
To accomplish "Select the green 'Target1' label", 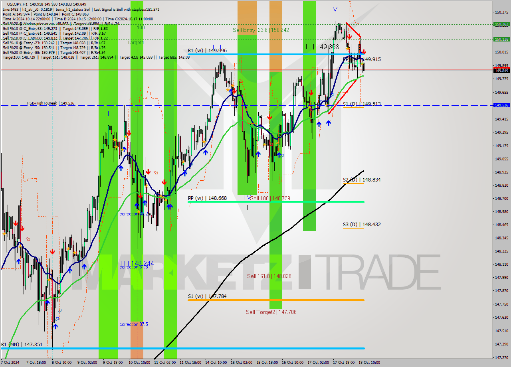I will 136,42.
